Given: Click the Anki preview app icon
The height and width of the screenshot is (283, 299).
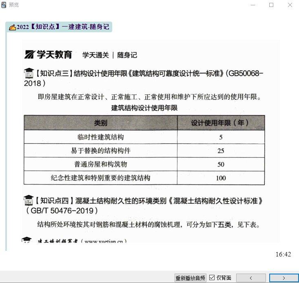Looking at the screenshot, I should coord(4,5).
